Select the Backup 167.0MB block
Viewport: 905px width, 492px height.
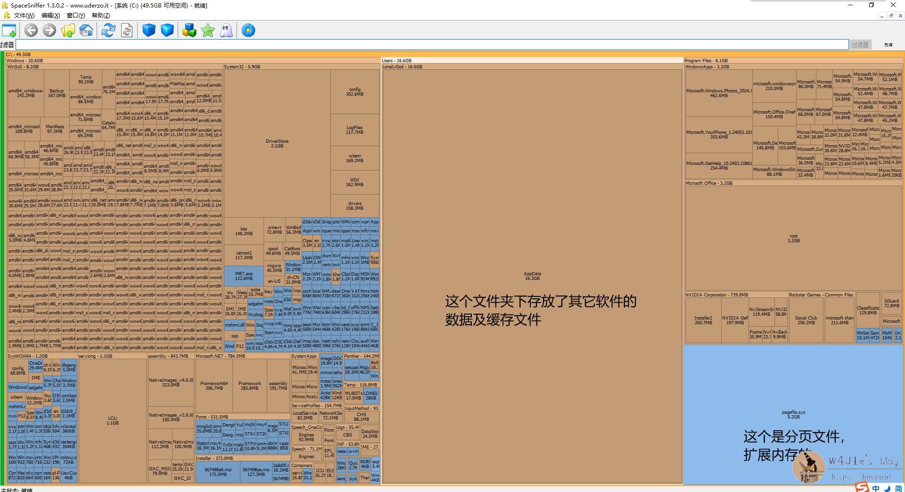point(57,93)
